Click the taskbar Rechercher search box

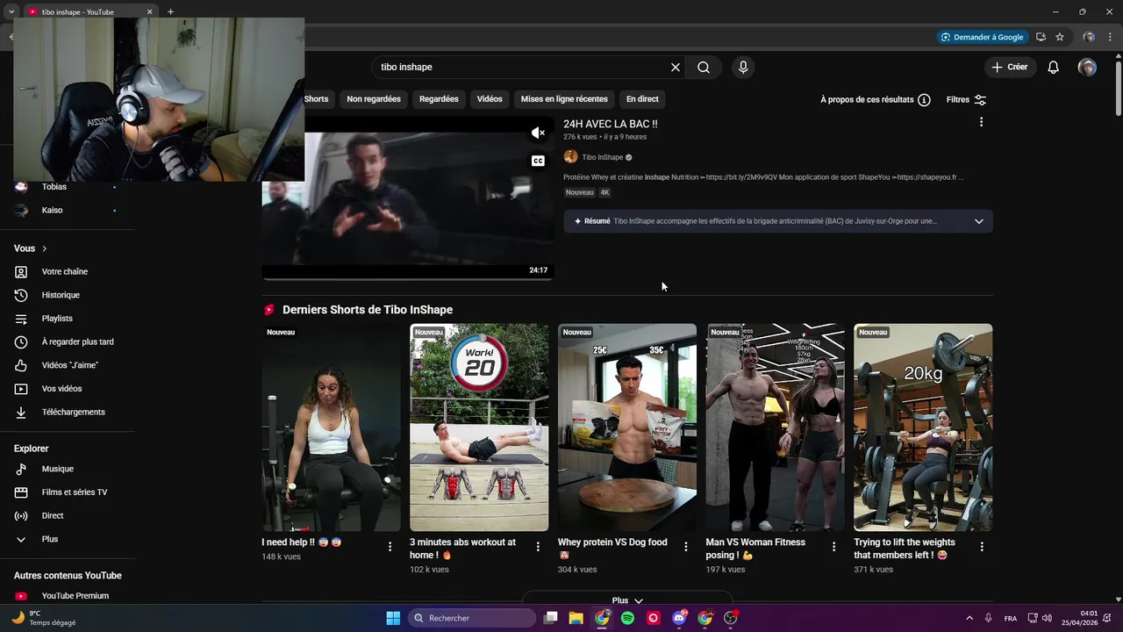pyautogui.click(x=472, y=618)
